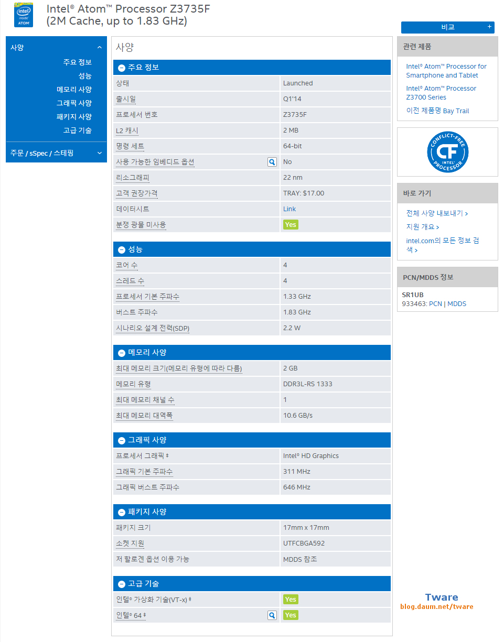This screenshot has height=642, width=504.
Task: Click the Yes badge for 분쟁 광물 미사용
Action: click(291, 225)
